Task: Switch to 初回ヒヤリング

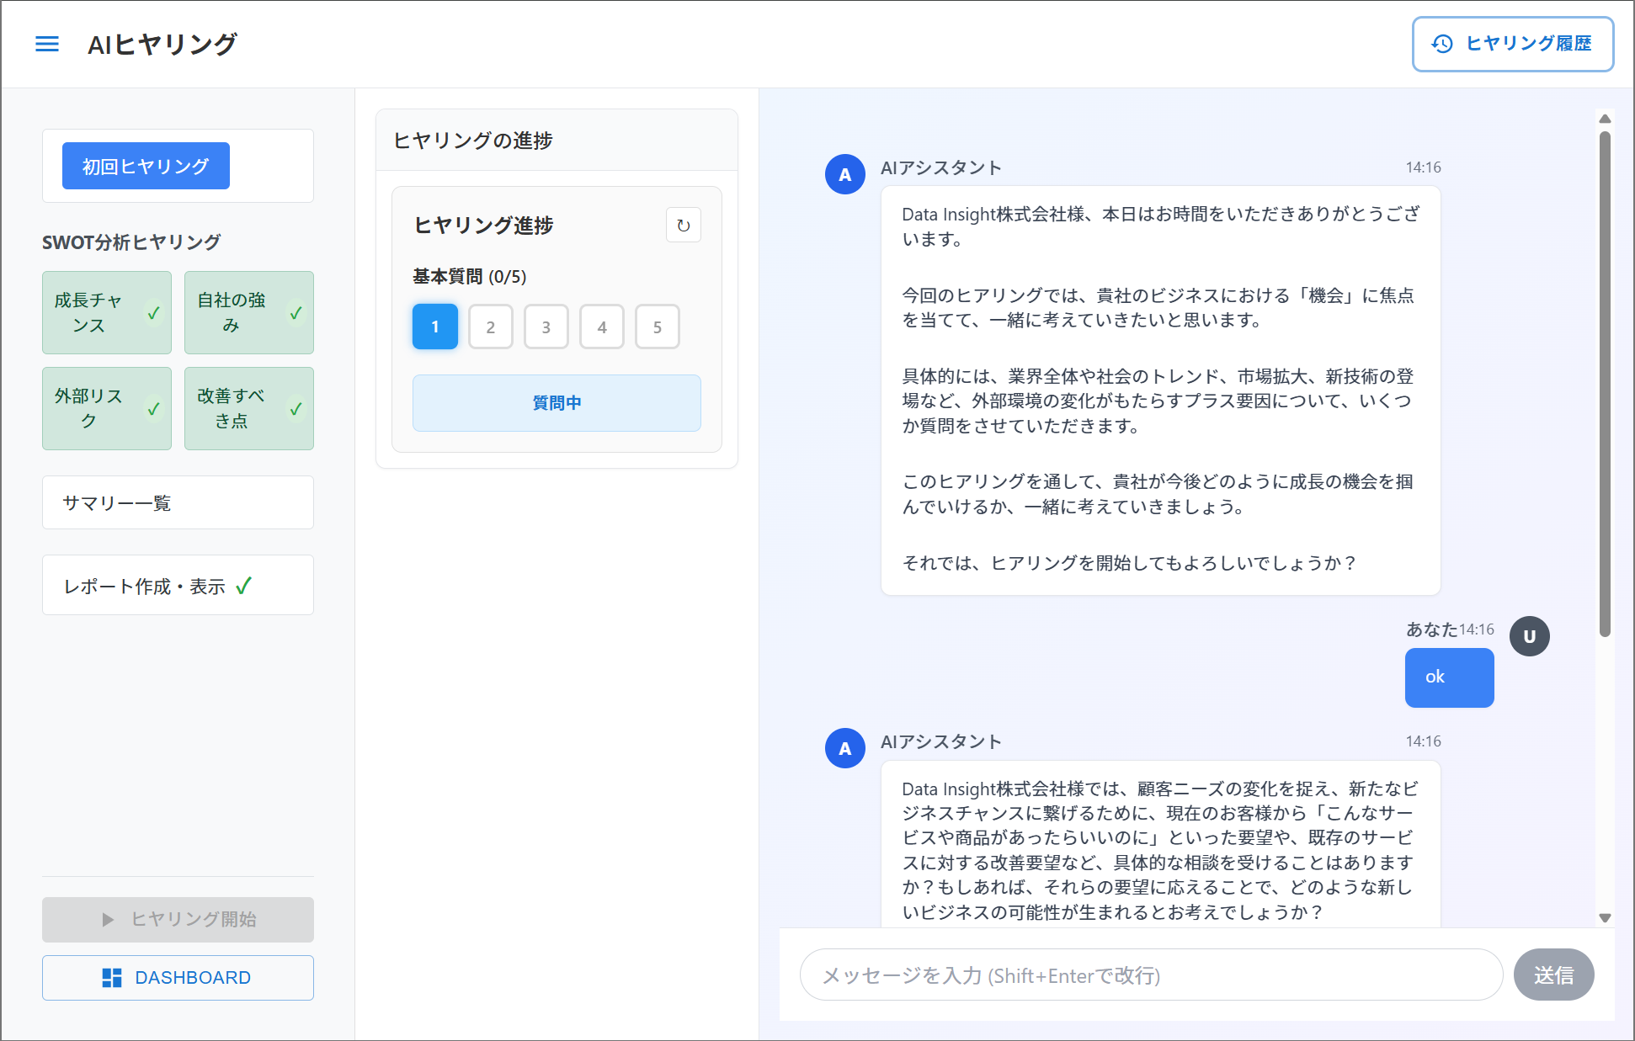Action: pos(145,166)
